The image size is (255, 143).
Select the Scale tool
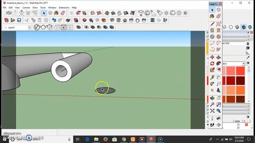coord(212,70)
